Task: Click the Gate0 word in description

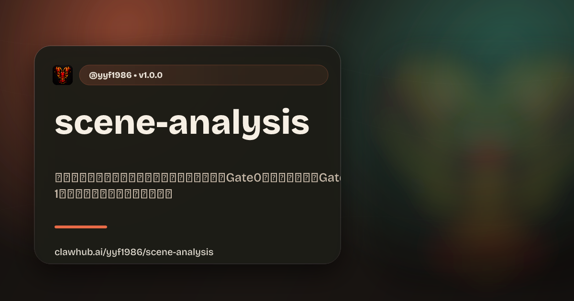Action: (244, 178)
